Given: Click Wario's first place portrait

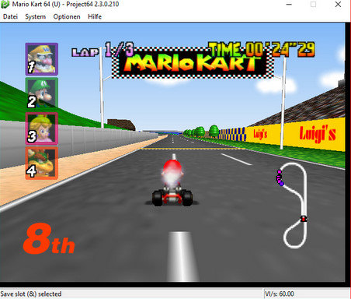Looking at the screenshot, I should [42, 59].
